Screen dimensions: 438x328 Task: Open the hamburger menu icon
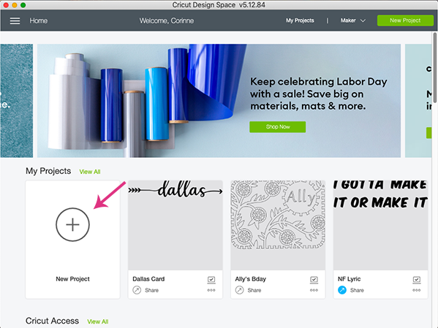click(15, 20)
